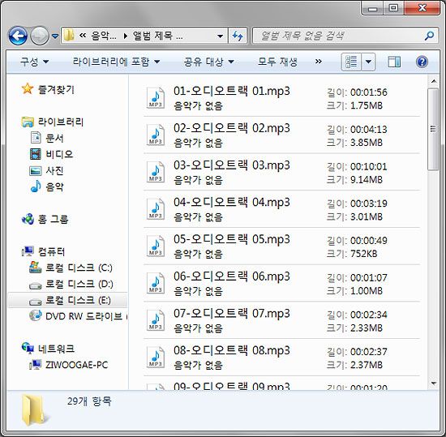Select 홈 그룹 in navigation pane
This screenshot has height=437, width=446.
(x=53, y=219)
